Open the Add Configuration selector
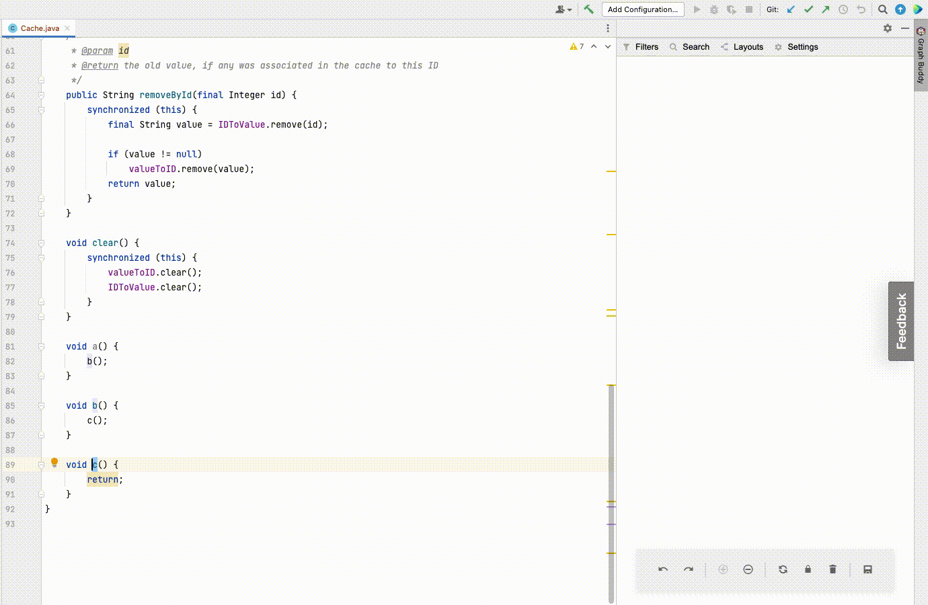Image resolution: width=928 pixels, height=605 pixels. (x=643, y=9)
